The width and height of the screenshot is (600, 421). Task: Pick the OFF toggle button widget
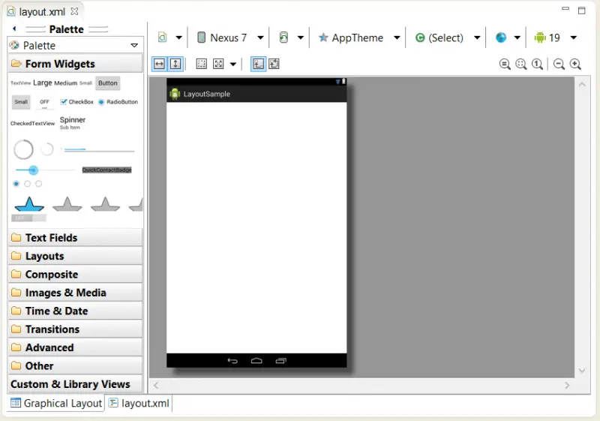pos(44,102)
